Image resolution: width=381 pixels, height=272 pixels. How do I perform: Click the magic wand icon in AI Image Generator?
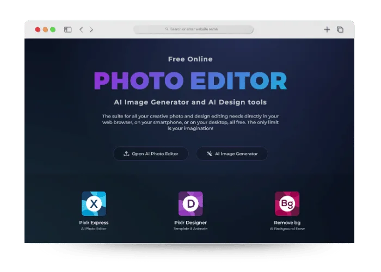(210, 154)
